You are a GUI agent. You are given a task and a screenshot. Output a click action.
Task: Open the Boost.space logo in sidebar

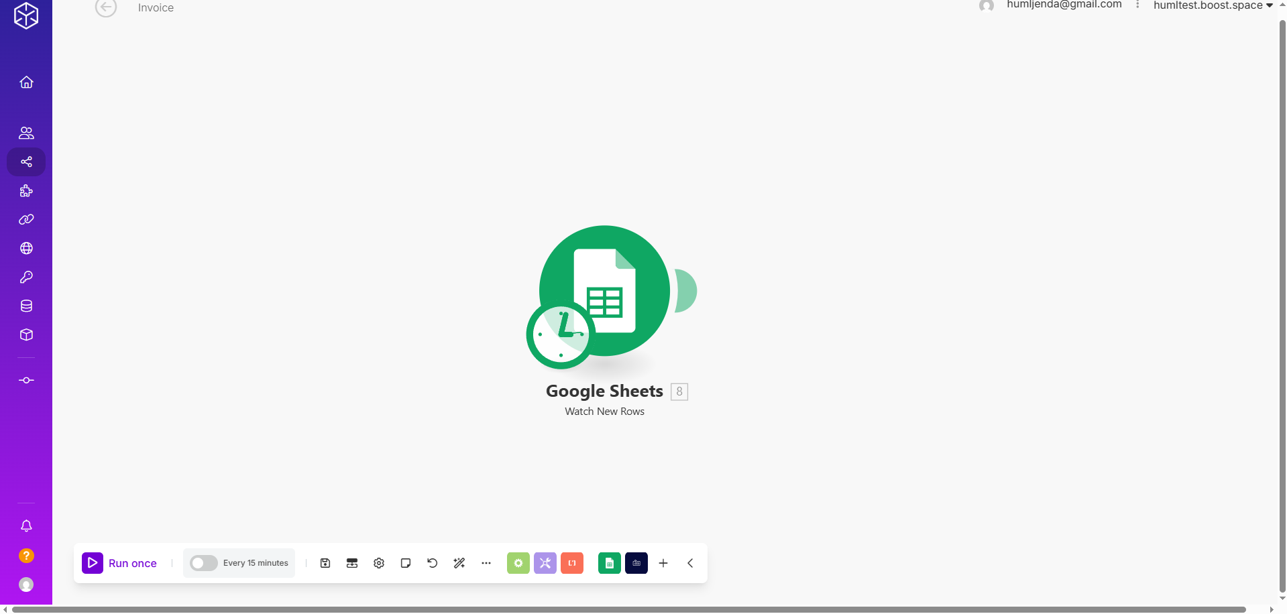[x=26, y=15]
